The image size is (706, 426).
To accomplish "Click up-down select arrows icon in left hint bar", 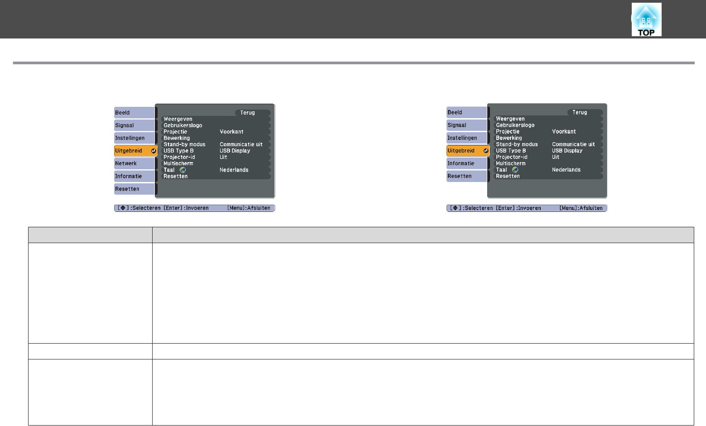I will [x=123, y=208].
